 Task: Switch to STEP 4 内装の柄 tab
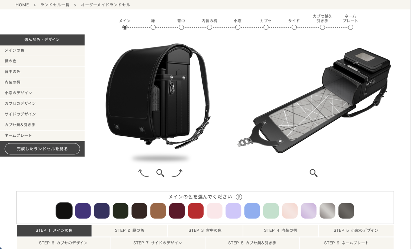[280, 230]
